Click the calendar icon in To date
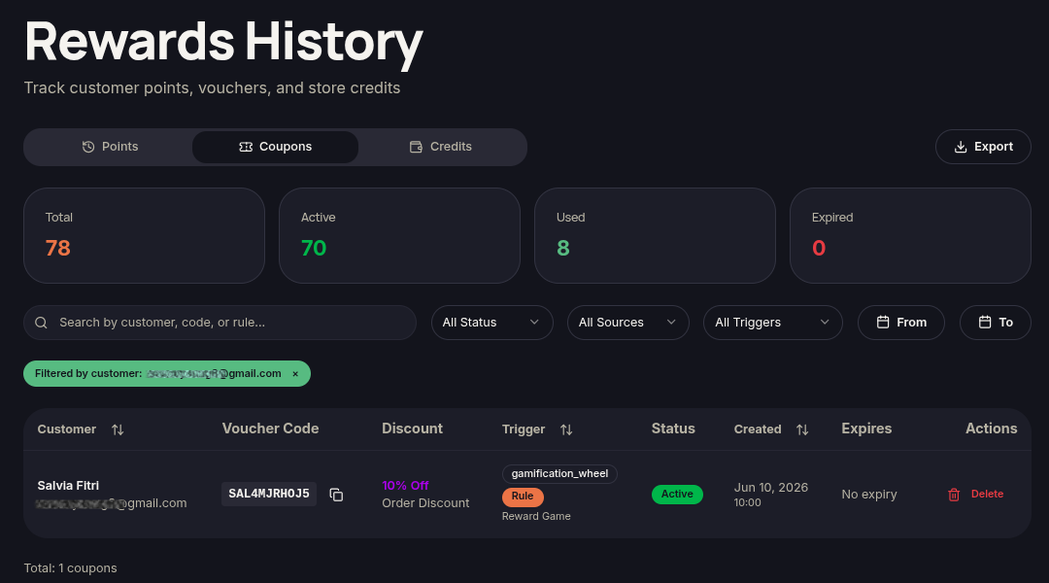Viewport: 1049px width, 583px height. pyautogui.click(x=985, y=322)
